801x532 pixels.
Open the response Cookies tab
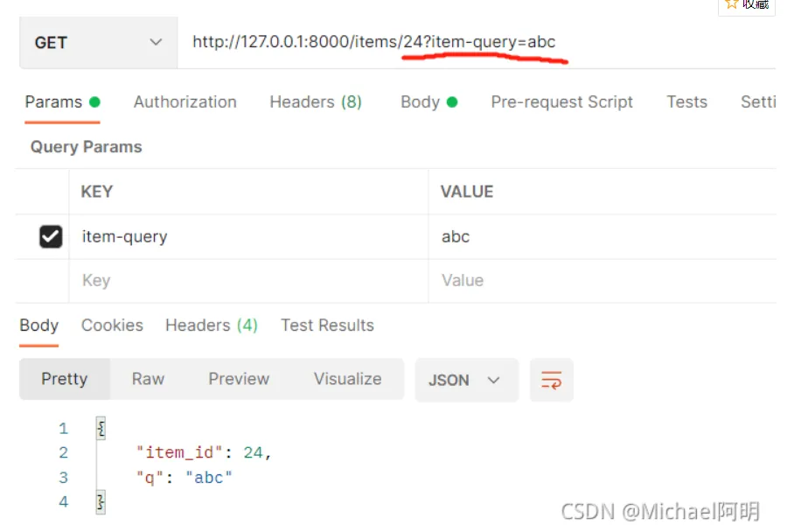[112, 325]
